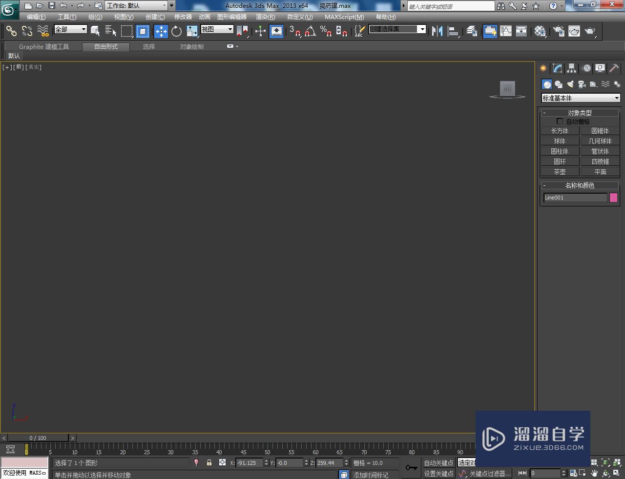This screenshot has width=625, height=479.
Task: Click the 自动关键点 auto key button
Action: [438, 463]
